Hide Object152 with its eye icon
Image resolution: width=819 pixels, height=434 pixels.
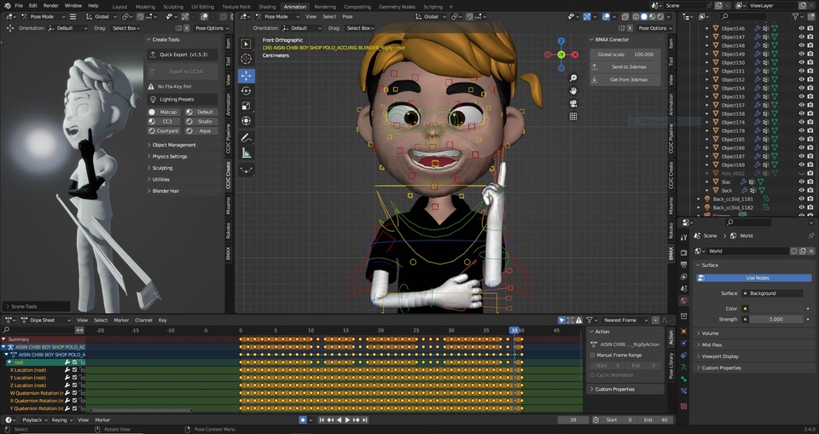point(801,79)
